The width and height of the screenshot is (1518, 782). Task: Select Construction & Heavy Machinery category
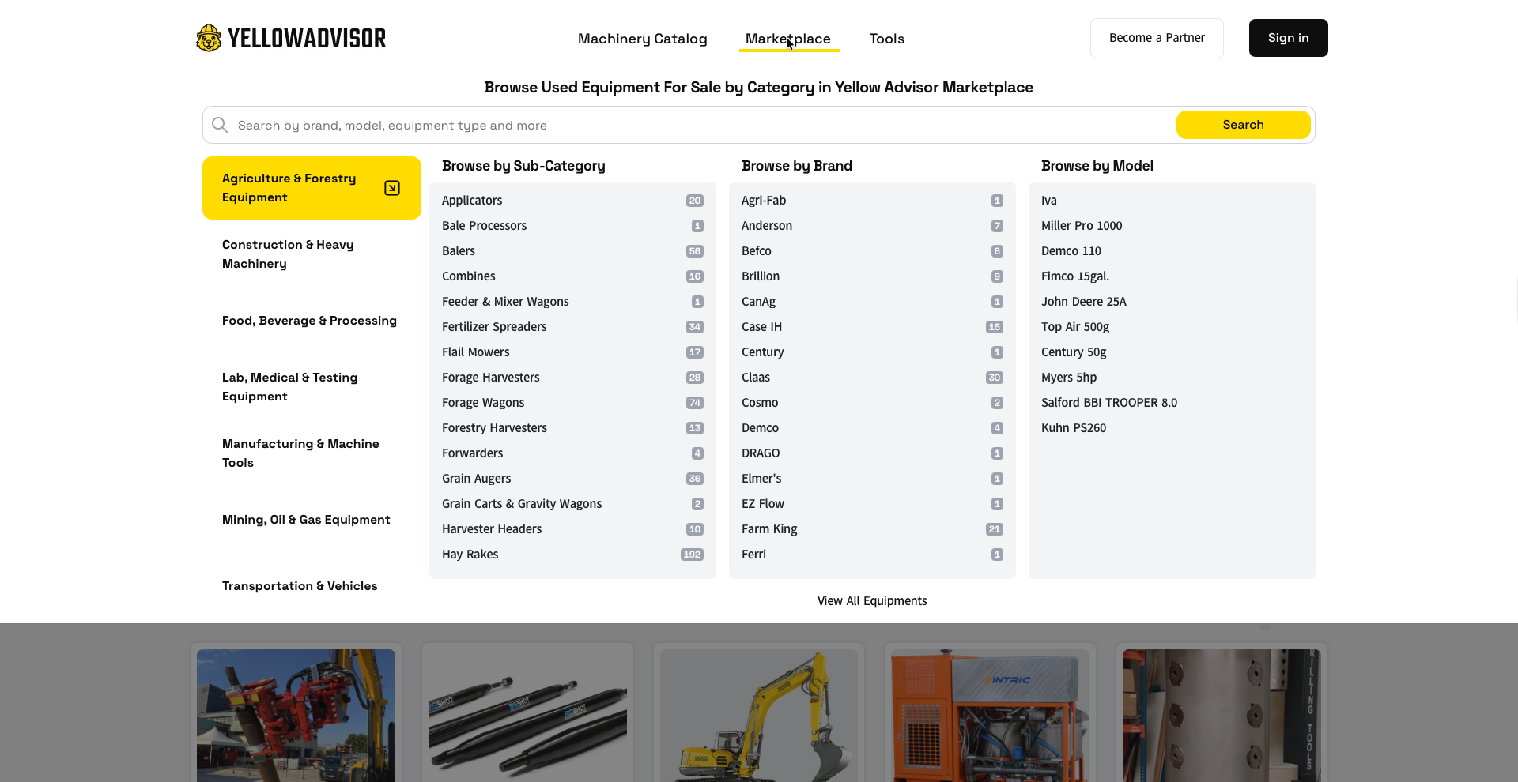[312, 254]
